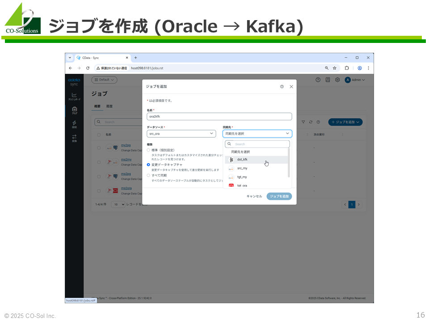This screenshot has width=429, height=322.
Task: Bookmark the page with the star icon
Action: coord(335,68)
